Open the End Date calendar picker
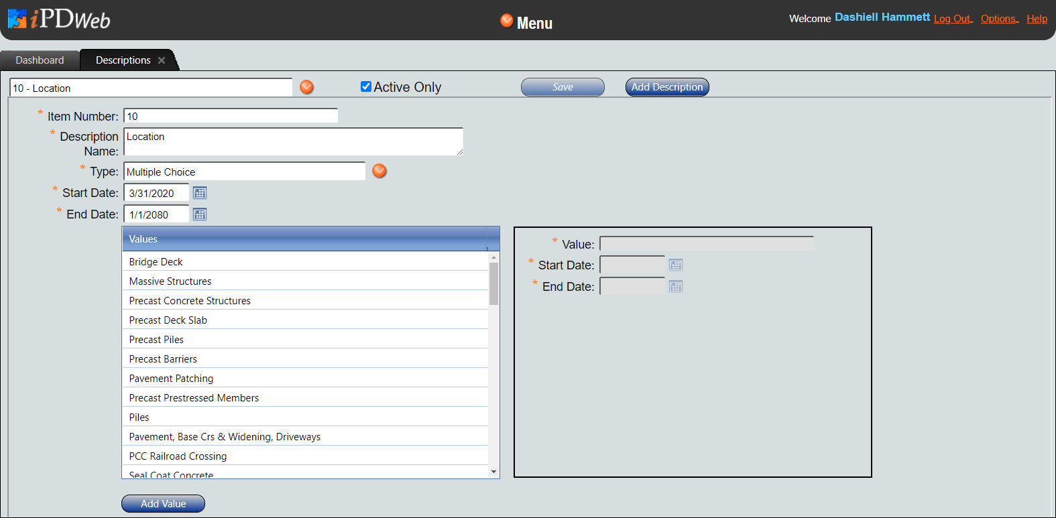This screenshot has width=1056, height=518. coord(200,214)
